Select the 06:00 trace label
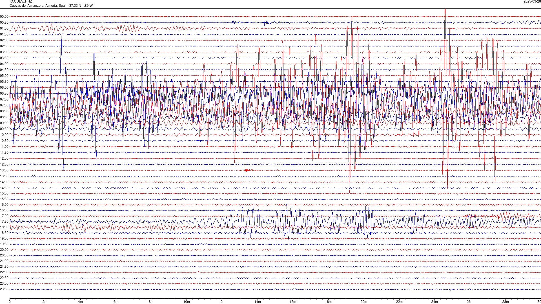541x304 pixels. (x=4, y=88)
